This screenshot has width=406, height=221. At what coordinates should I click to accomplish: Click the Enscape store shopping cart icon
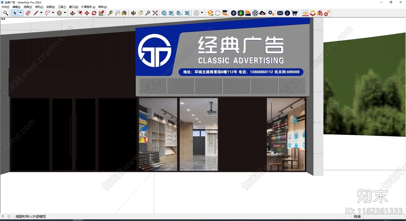tap(295, 13)
